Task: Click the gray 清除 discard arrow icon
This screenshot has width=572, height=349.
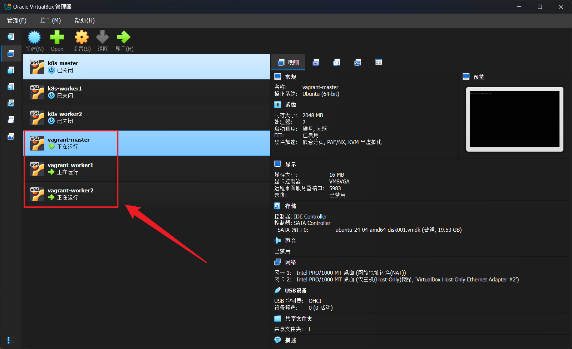Action: pos(103,41)
